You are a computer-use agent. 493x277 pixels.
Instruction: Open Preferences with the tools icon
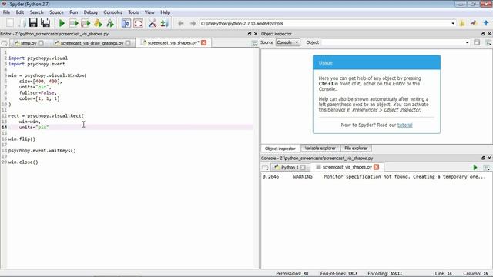[153, 23]
